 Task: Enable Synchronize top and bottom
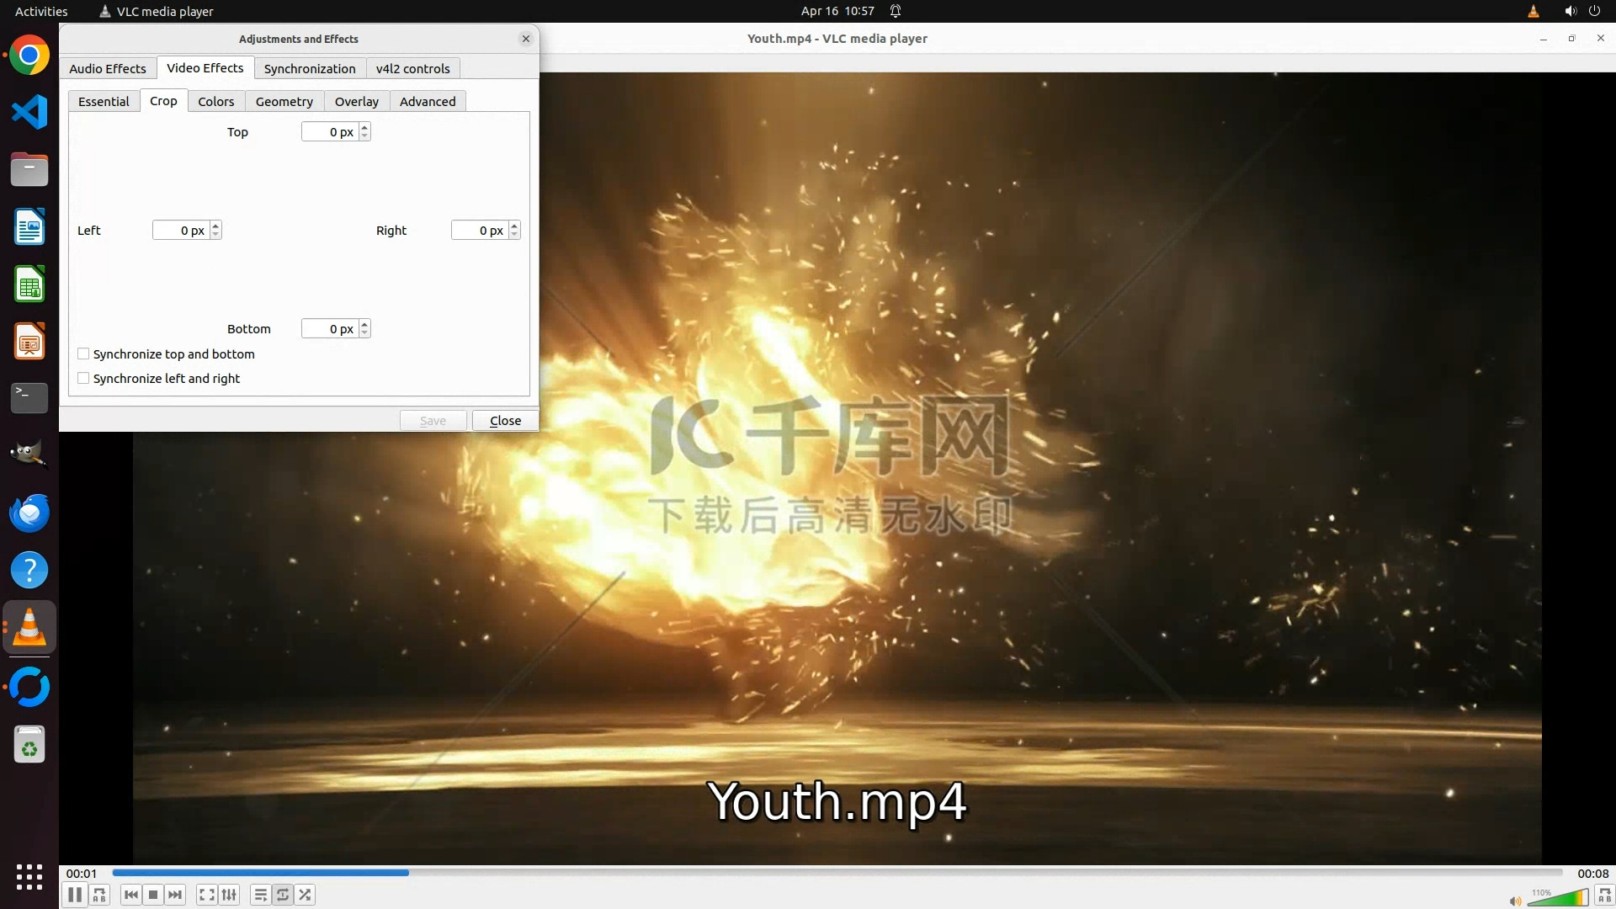[x=83, y=354]
